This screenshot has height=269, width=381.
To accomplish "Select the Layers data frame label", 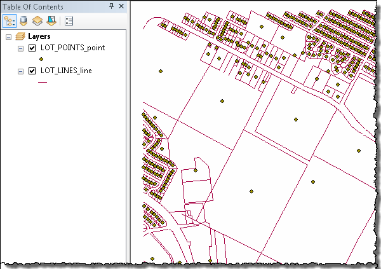I will pyautogui.click(x=39, y=37).
